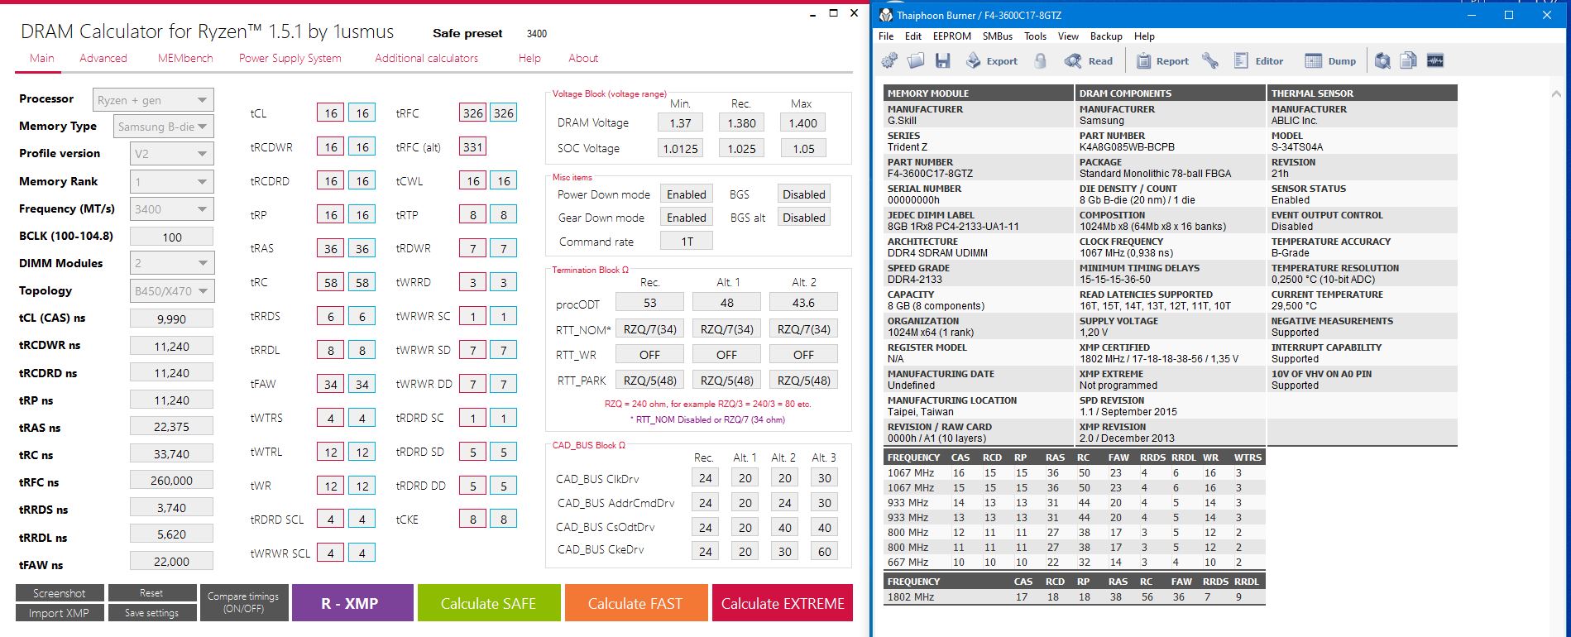Image resolution: width=1571 pixels, height=637 pixels.
Task: Open the SMBus menu
Action: 998,36
